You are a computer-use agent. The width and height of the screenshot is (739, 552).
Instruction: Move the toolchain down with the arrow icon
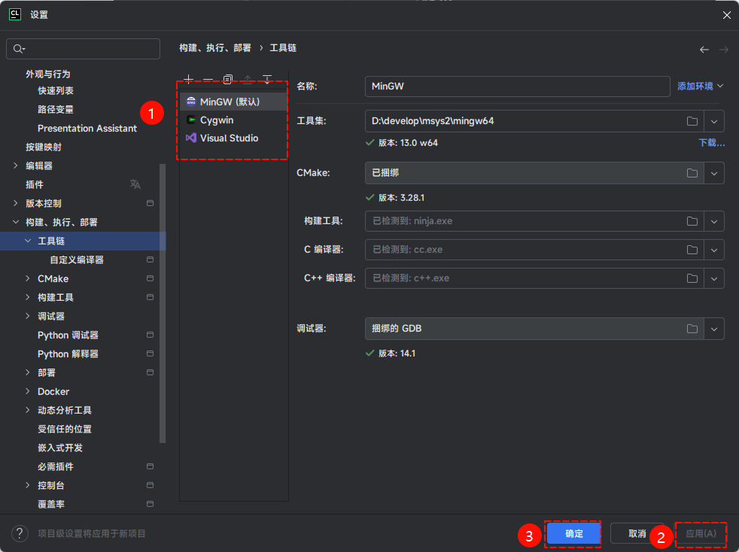coord(266,80)
